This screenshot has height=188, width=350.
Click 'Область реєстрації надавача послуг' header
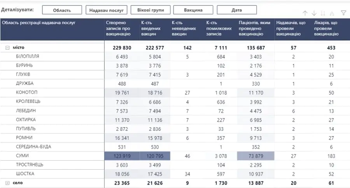point(39,23)
